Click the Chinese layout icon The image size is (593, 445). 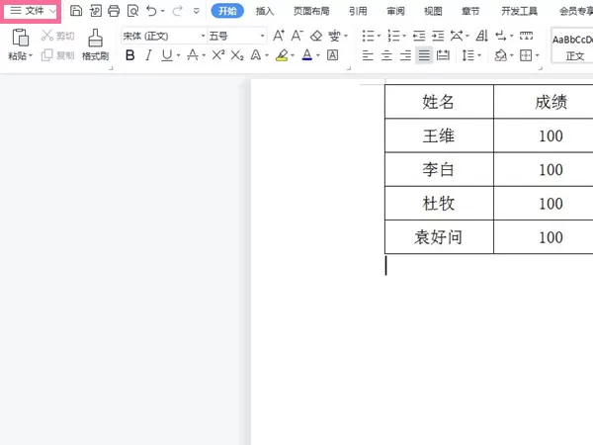tap(457, 36)
